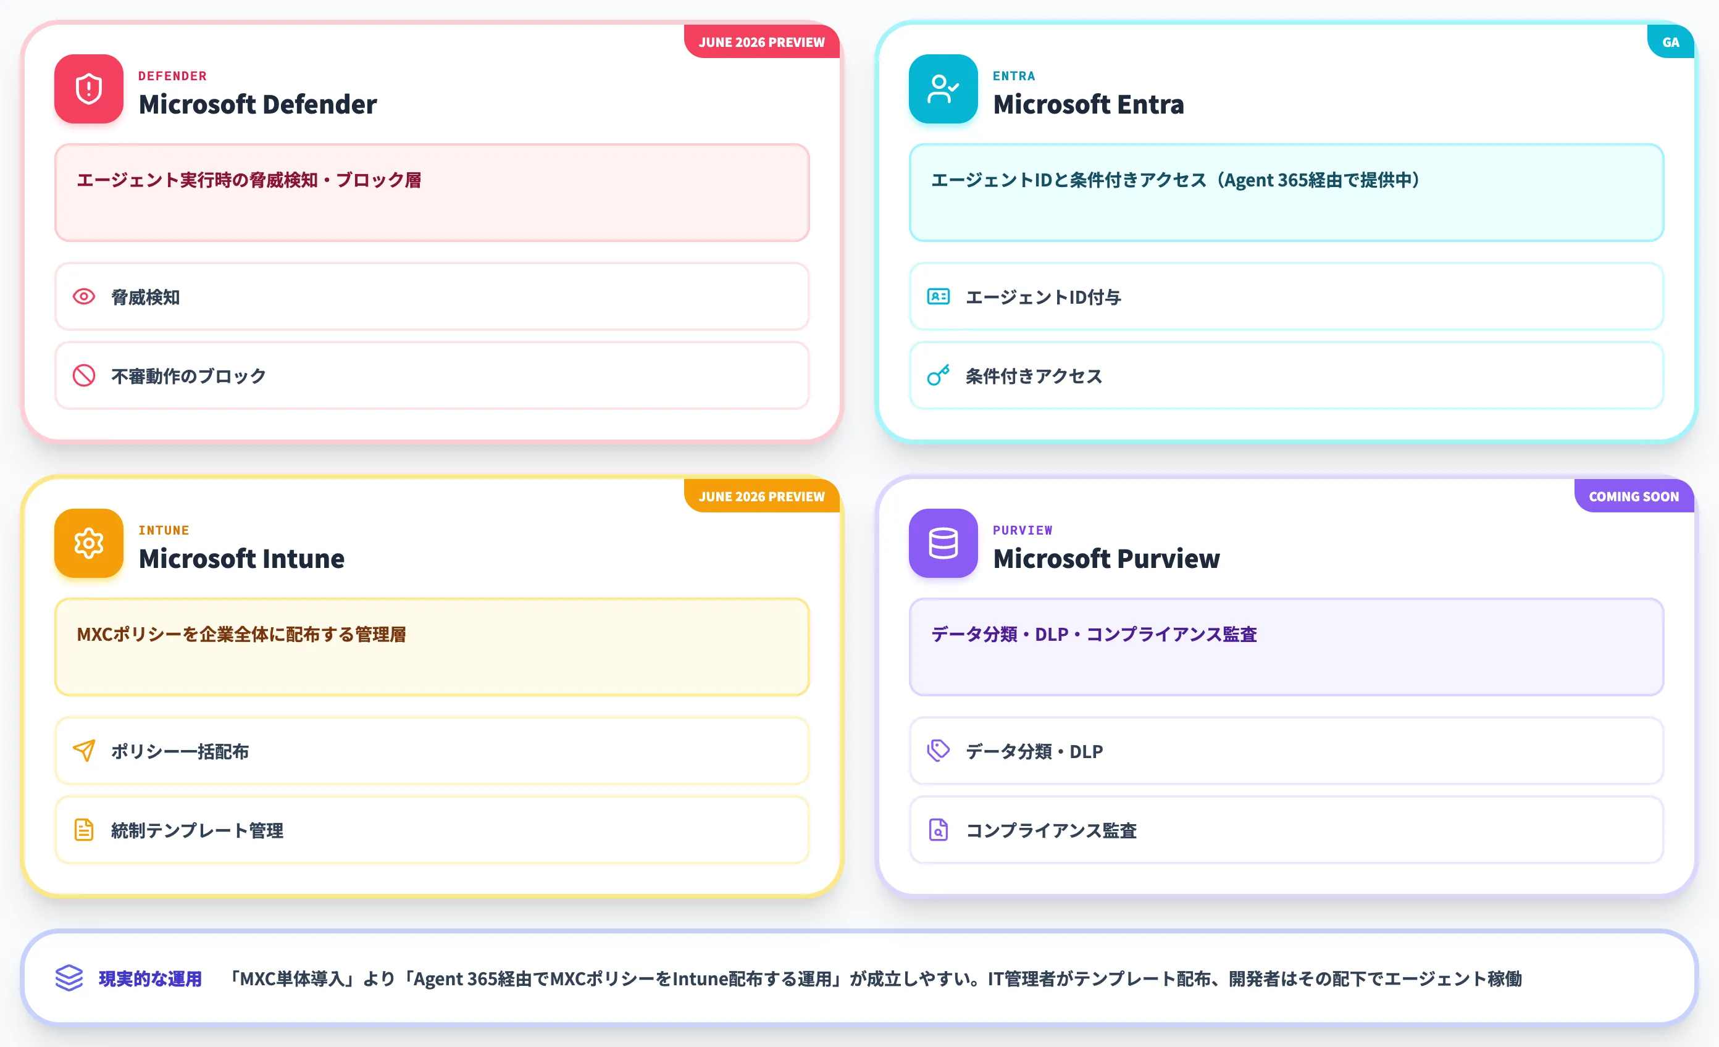Click the Defender JUNE 2026 PREVIEW badge

pyautogui.click(x=761, y=42)
